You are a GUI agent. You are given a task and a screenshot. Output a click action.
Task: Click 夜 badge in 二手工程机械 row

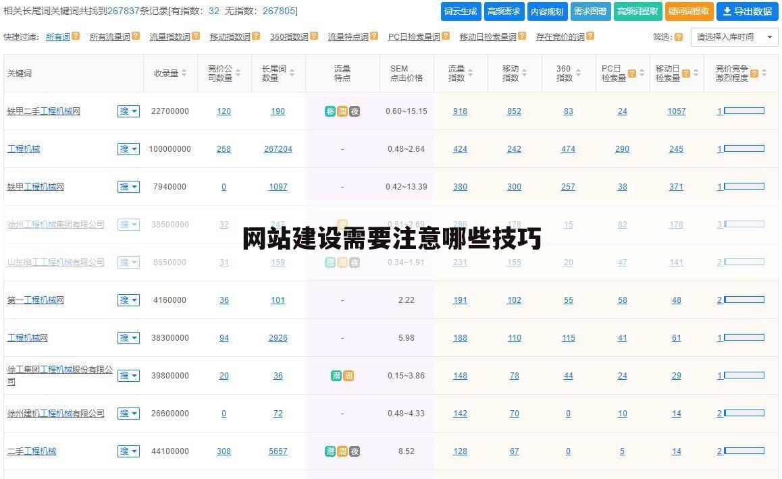[x=355, y=451]
